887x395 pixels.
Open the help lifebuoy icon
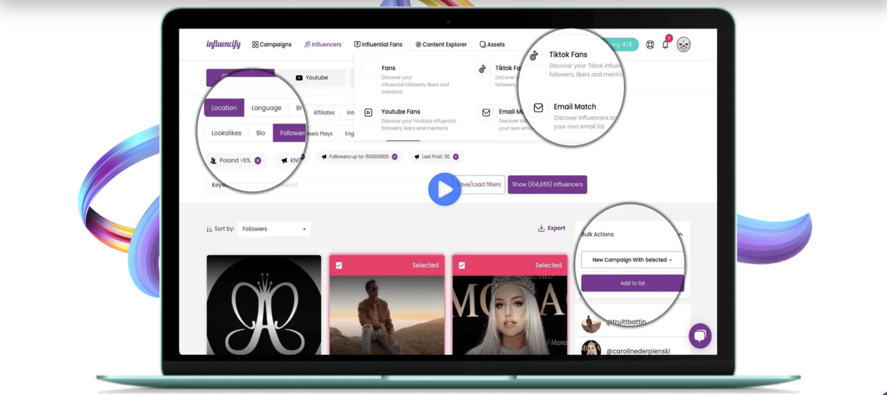tap(650, 44)
